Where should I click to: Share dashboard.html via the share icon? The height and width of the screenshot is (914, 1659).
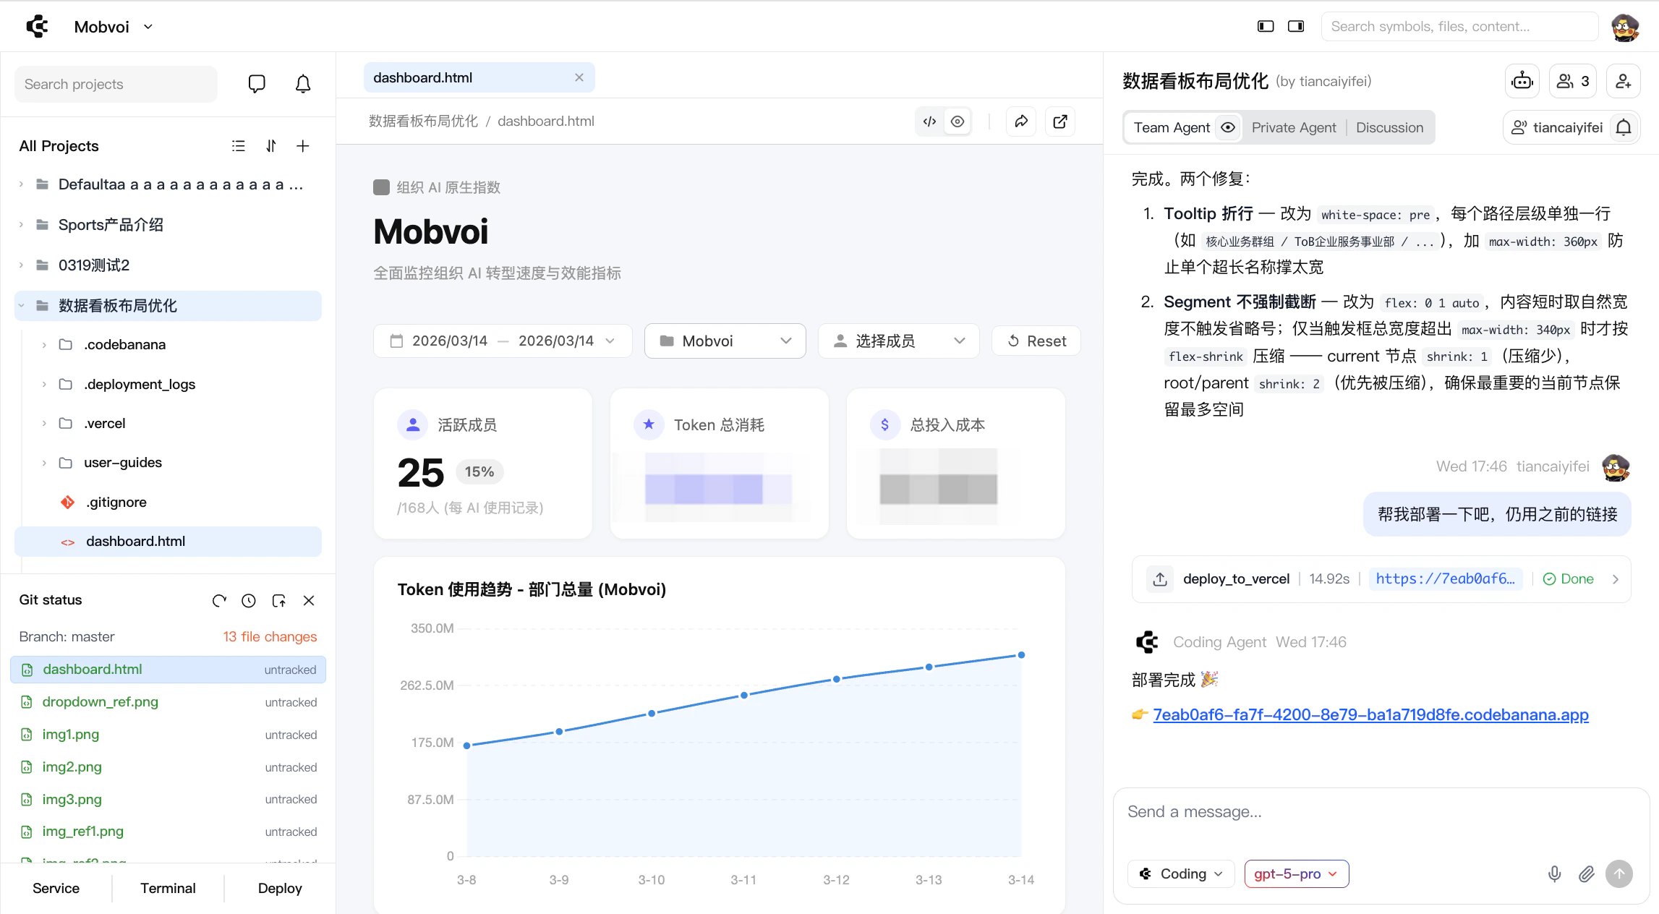(x=1021, y=121)
